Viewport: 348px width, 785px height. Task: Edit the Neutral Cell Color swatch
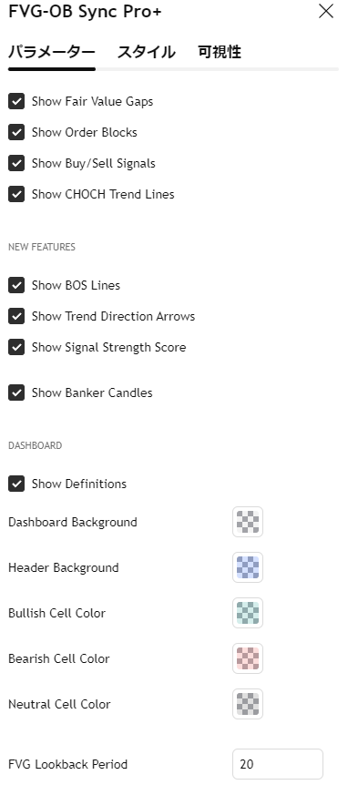pyautogui.click(x=248, y=704)
